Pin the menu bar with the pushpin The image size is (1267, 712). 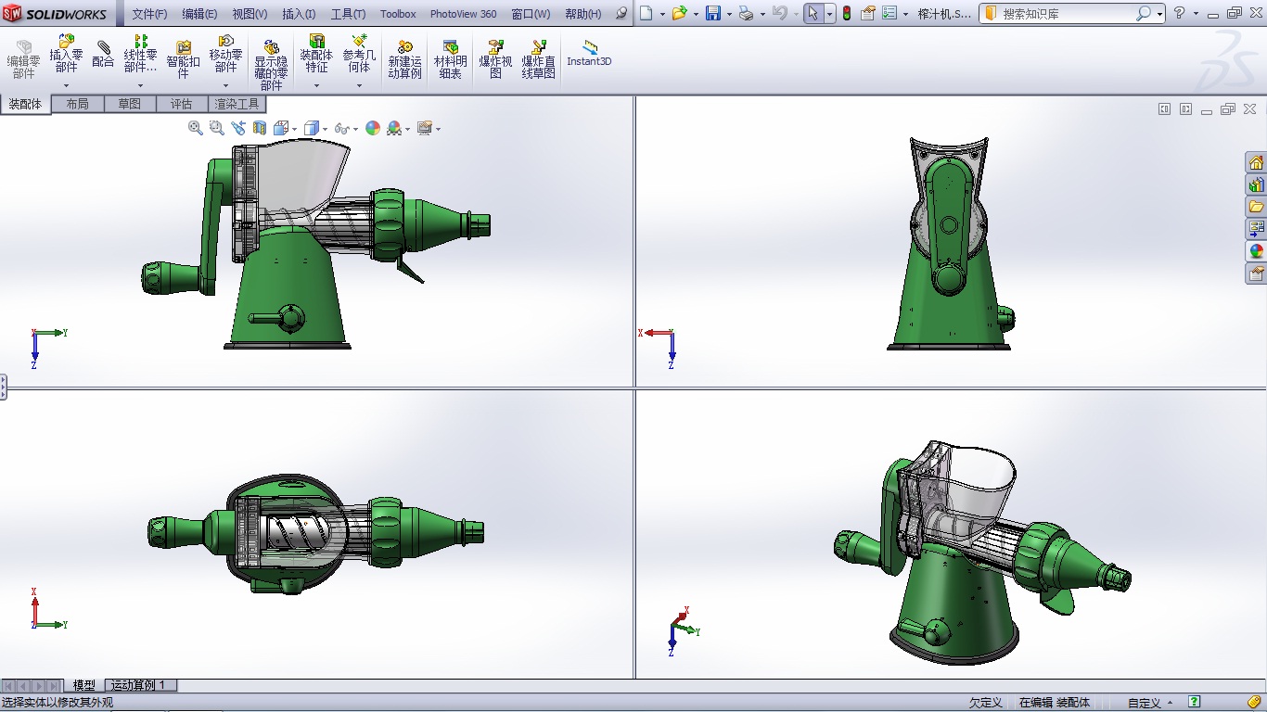621,14
